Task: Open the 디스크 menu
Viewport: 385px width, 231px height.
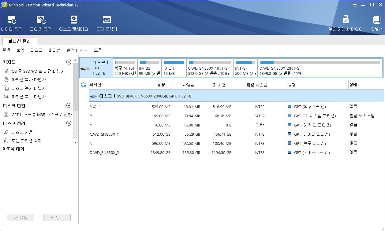Action: pos(36,50)
